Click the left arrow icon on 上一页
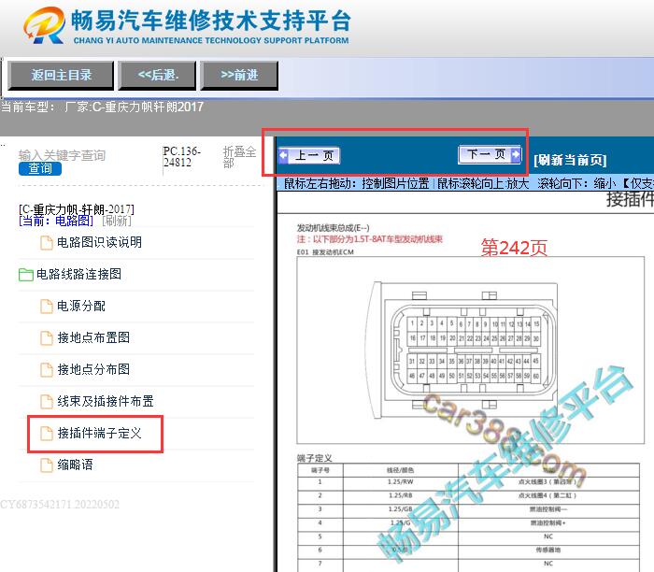Screen dimensions: 654x572 pos(283,156)
